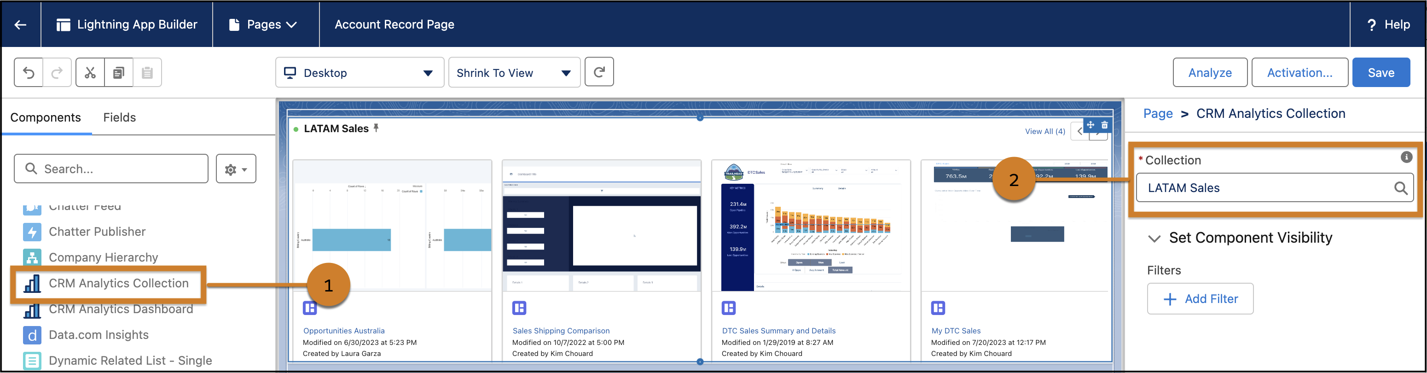The height and width of the screenshot is (373, 1427).
Task: Click the Collection field containing LATAM Sales
Action: pyautogui.click(x=1275, y=188)
